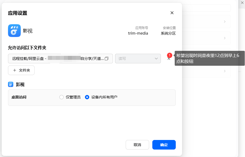Click the large 影视 app icon
This screenshot has height=157, width=245.
[x=14, y=31]
